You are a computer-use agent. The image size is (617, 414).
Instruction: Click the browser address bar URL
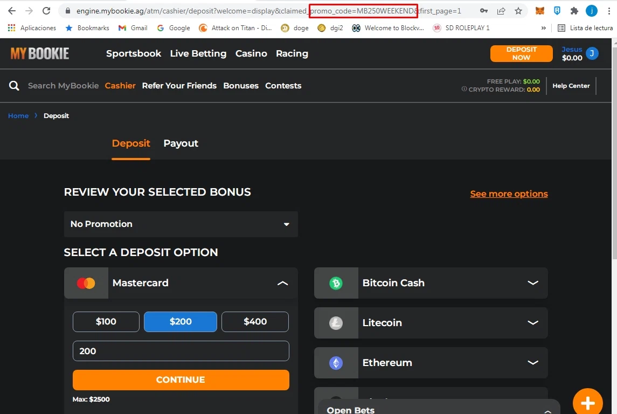coord(268,11)
